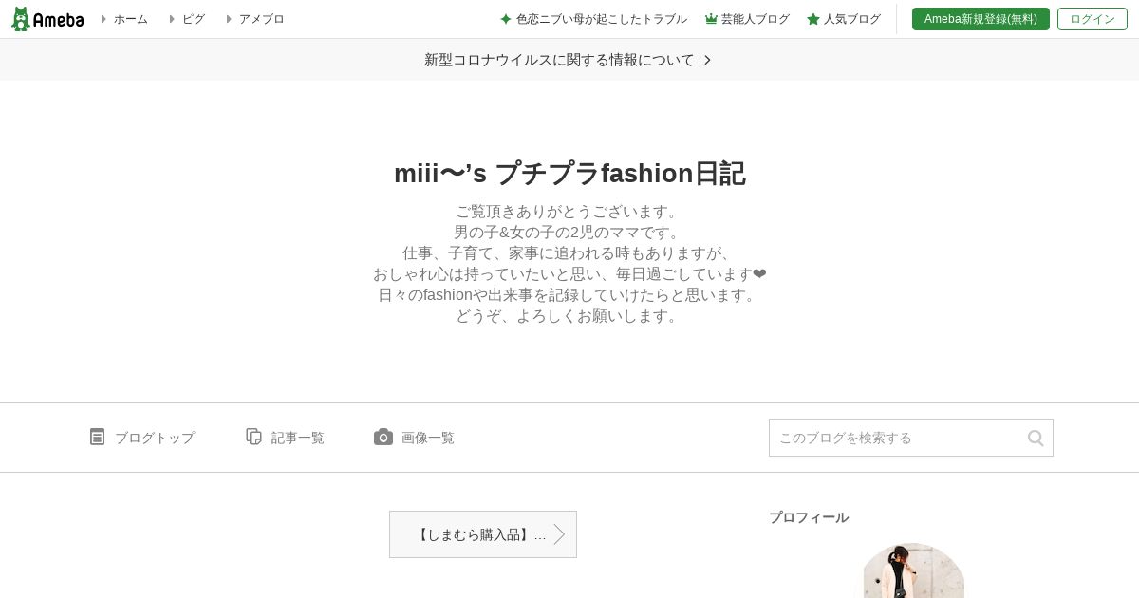This screenshot has height=598, width=1139.
Task: Click the green sparkle icon beside 色恋ニブい母
Action: (506, 19)
